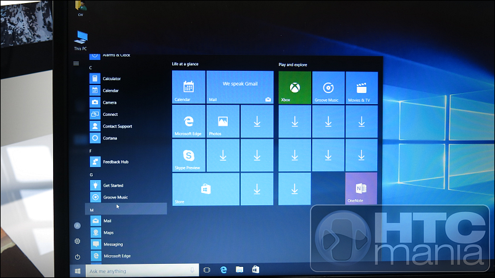The image size is (495, 278).
Task: Select the This PC desktop icon
Action: [x=80, y=41]
